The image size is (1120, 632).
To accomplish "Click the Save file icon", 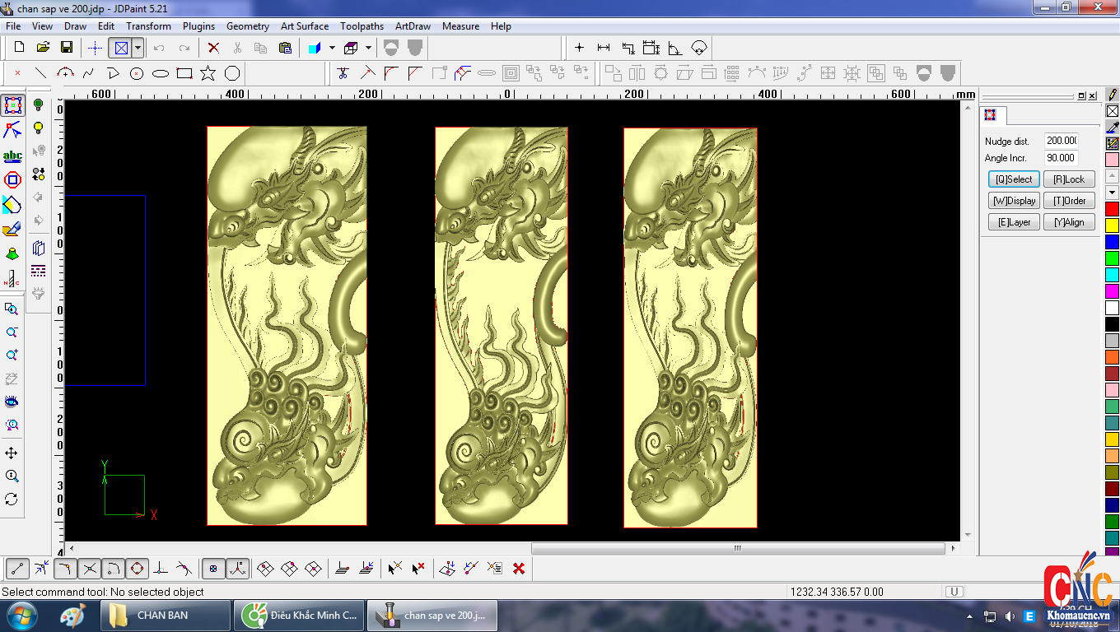I will click(67, 48).
